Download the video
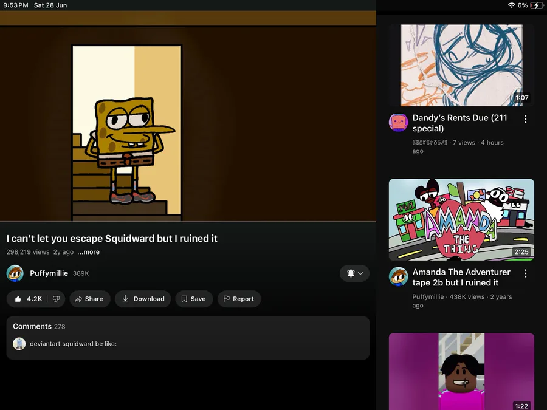Viewport: 547px width, 410px height. pos(143,299)
